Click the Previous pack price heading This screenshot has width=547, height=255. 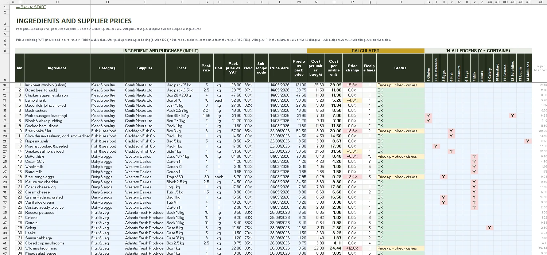click(299, 68)
